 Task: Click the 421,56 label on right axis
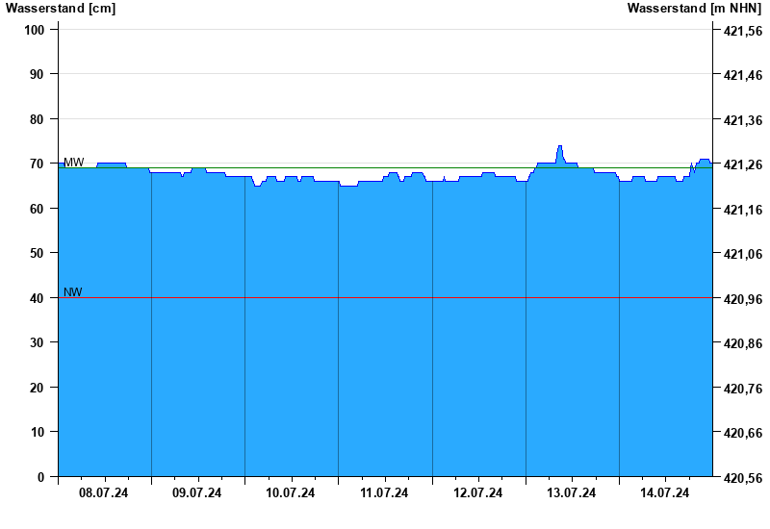click(x=742, y=32)
